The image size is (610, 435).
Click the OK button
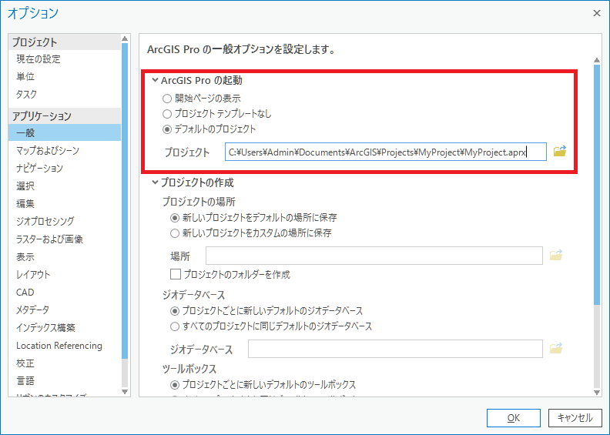(514, 418)
